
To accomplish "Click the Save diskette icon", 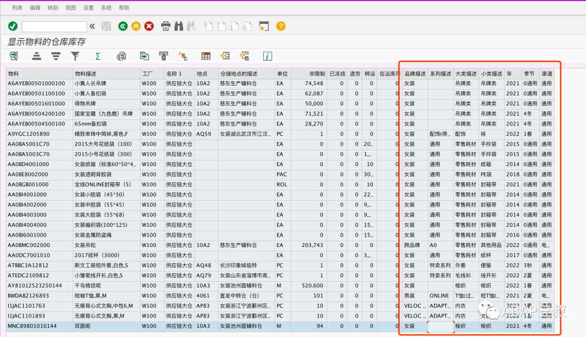I will [x=106, y=26].
